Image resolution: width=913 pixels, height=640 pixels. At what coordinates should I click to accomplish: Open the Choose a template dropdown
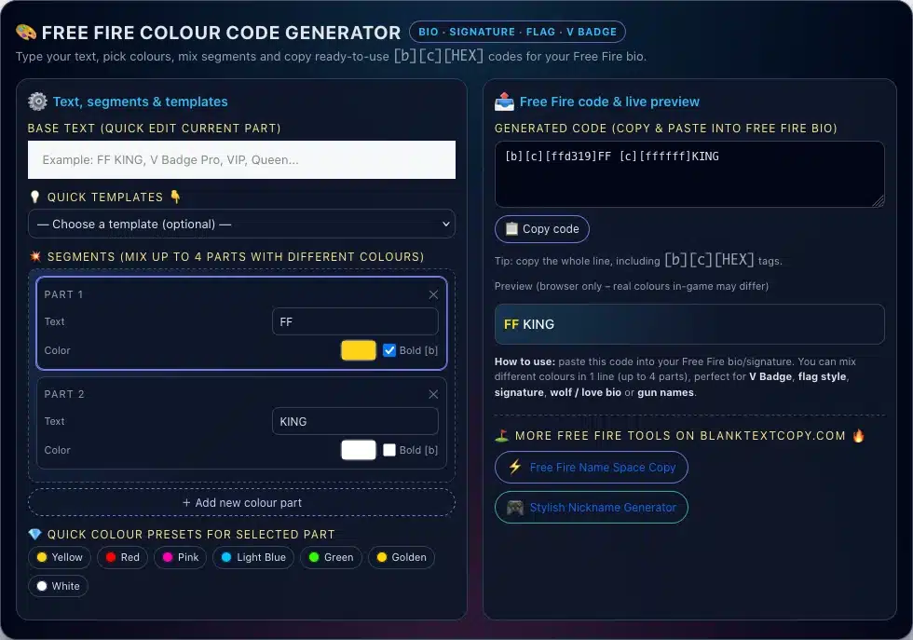(241, 225)
